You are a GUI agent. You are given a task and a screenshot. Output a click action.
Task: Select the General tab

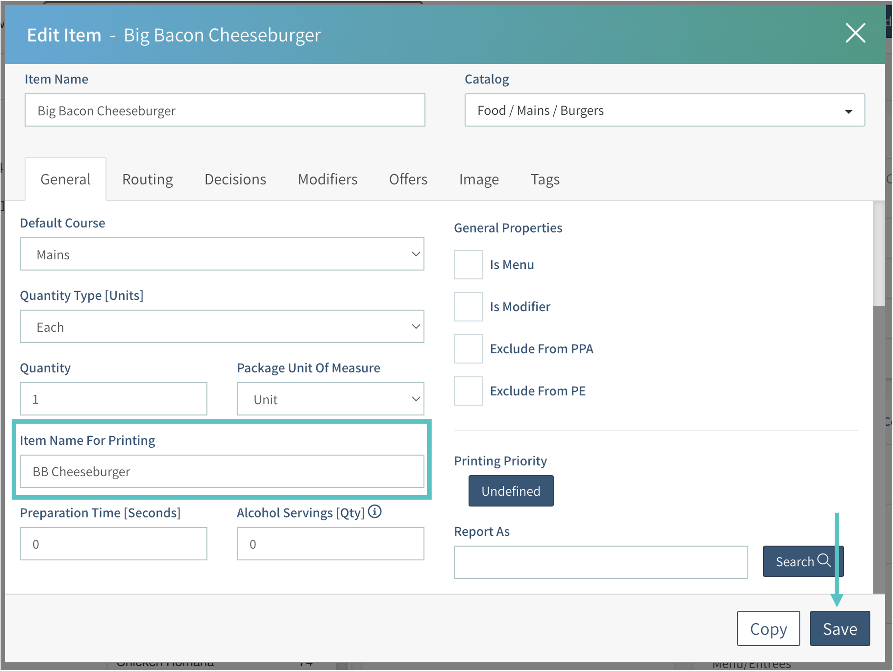pos(65,179)
